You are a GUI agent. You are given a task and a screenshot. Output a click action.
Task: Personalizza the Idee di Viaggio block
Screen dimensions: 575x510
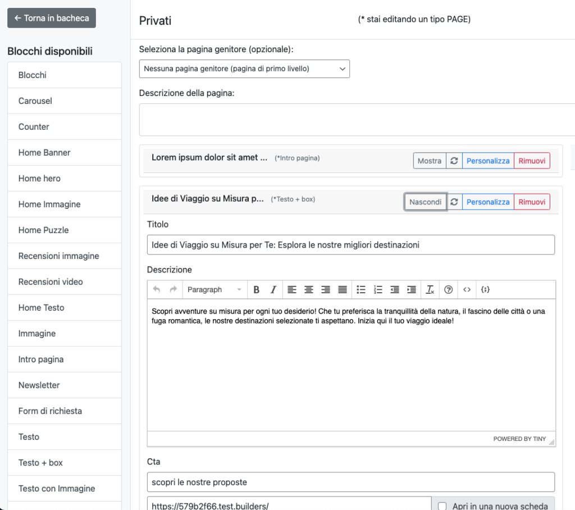point(488,202)
